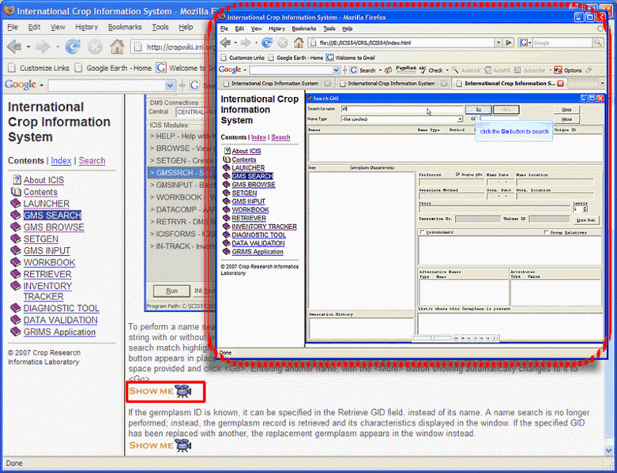Adjust Levels spinner in Search GMS
617x473 pixels.
(x=585, y=208)
